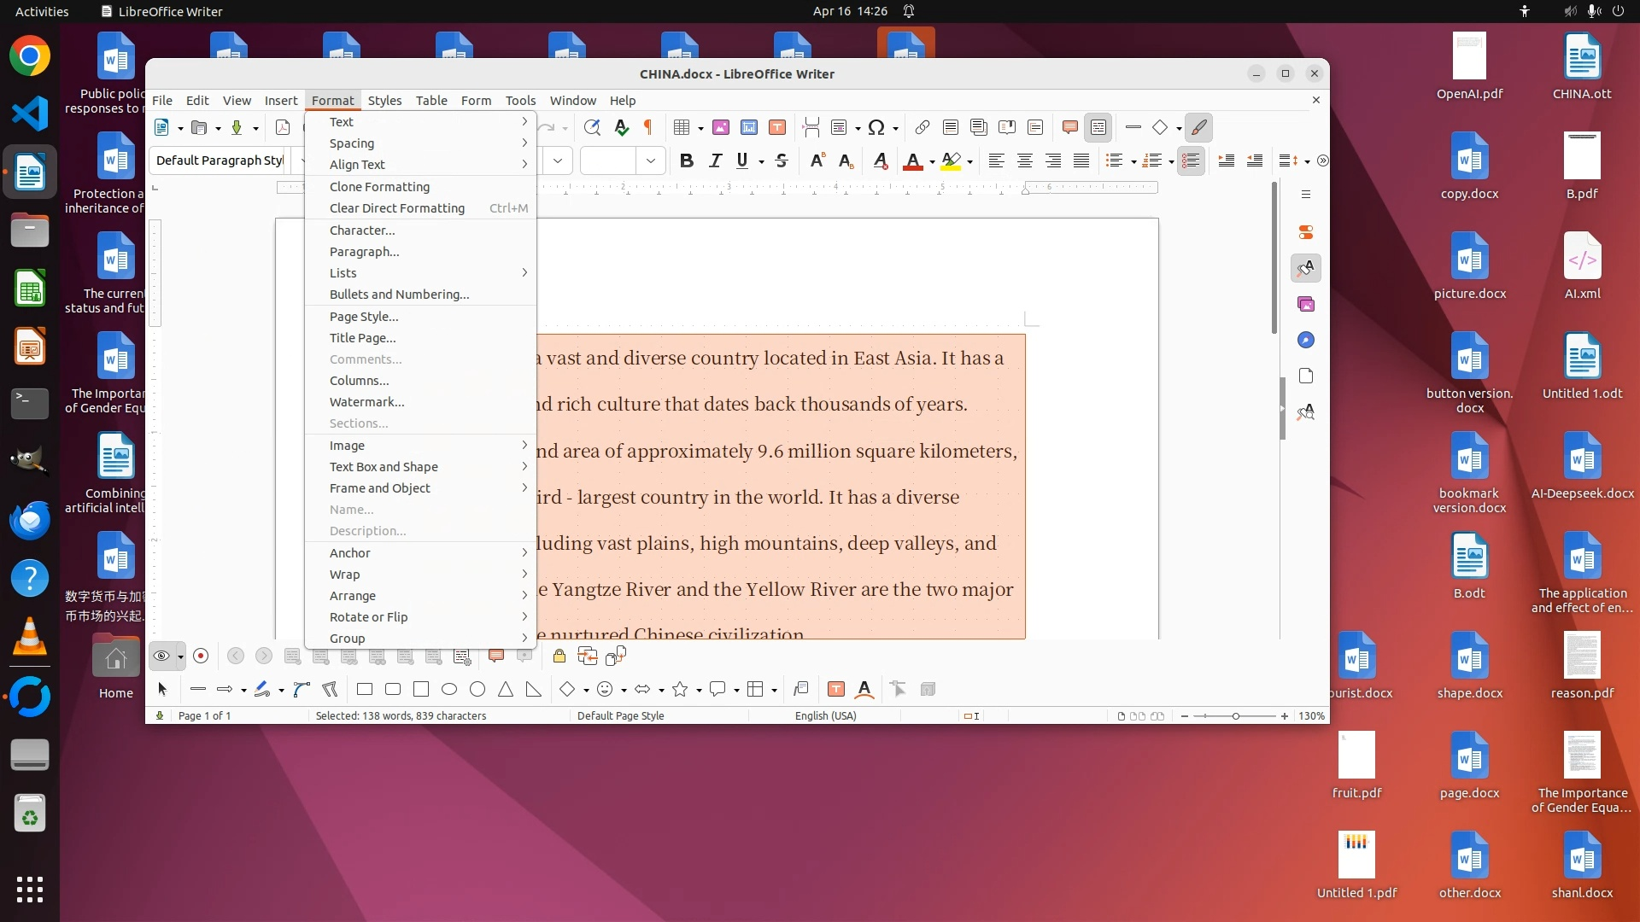
Task: Open Files from the Ubuntu dock
Action: tap(30, 231)
